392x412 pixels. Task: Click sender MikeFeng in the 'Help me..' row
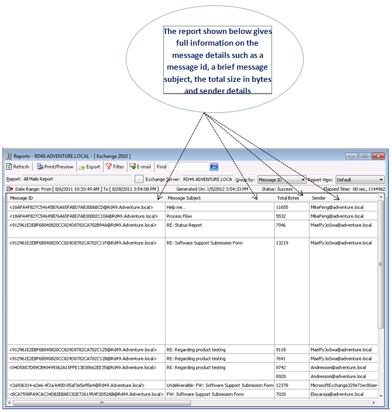coord(337,207)
